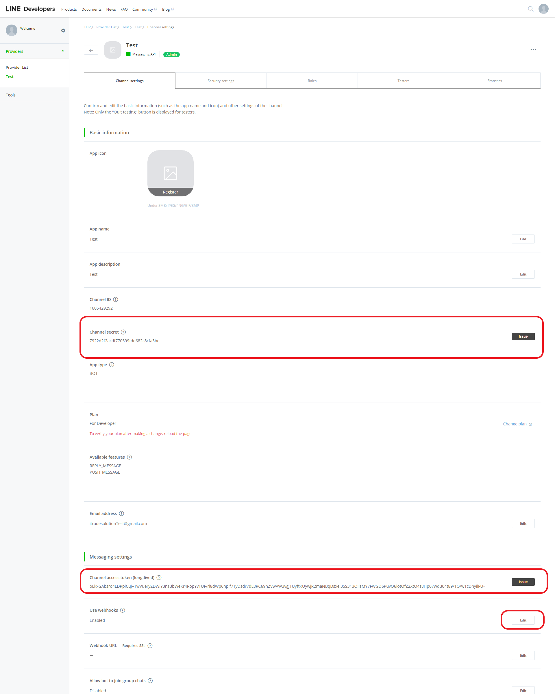
Task: Edit the Webhook URL
Action: tap(523, 655)
